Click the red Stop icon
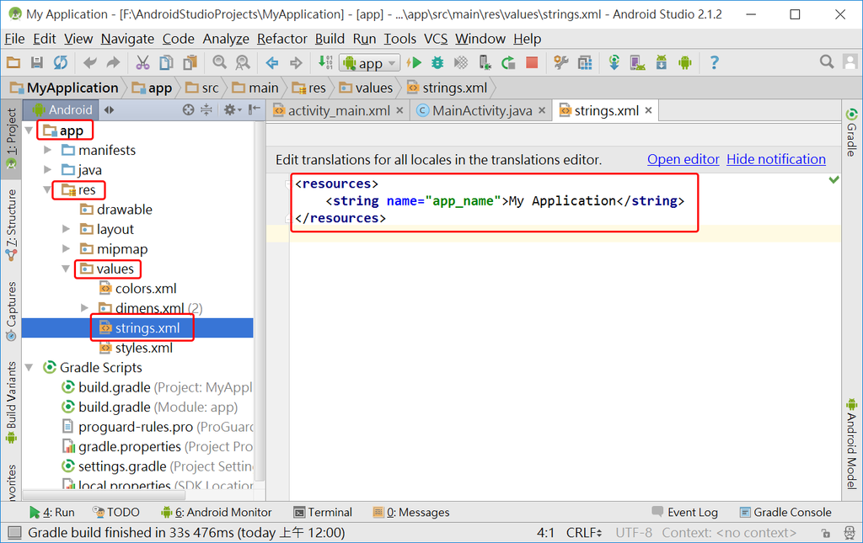863x543 pixels. pyautogui.click(x=532, y=62)
